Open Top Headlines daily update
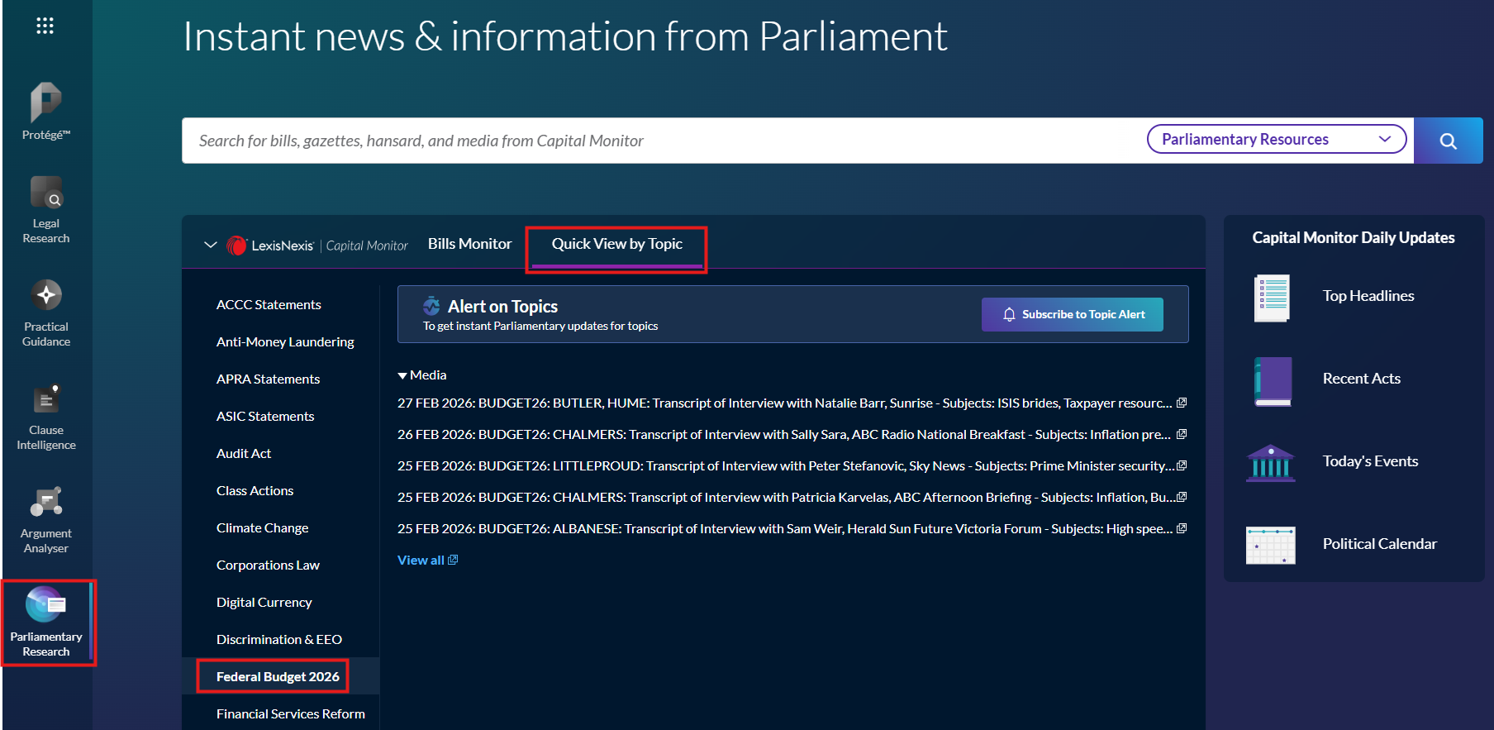The width and height of the screenshot is (1494, 730). tap(1368, 296)
